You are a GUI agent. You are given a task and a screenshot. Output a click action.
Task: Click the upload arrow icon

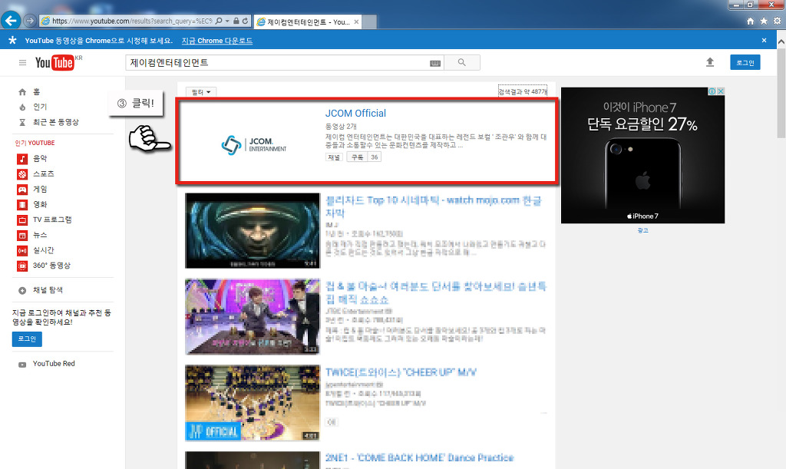click(710, 62)
